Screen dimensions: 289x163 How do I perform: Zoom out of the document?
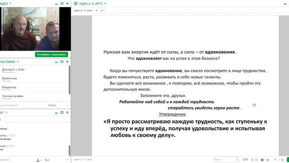256,160
